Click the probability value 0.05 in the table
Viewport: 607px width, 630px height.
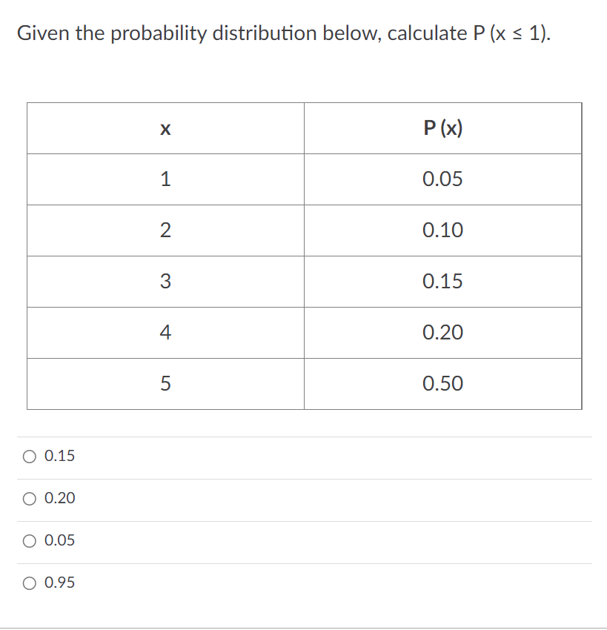[443, 179]
